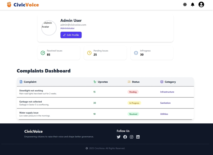Click the Utilities category label

pyautogui.click(x=164, y=114)
